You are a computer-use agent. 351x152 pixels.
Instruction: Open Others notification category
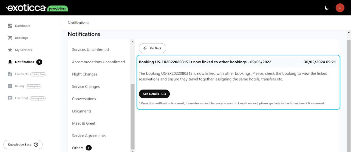click(x=78, y=148)
